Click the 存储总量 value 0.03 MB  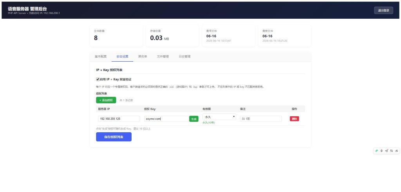159,38
